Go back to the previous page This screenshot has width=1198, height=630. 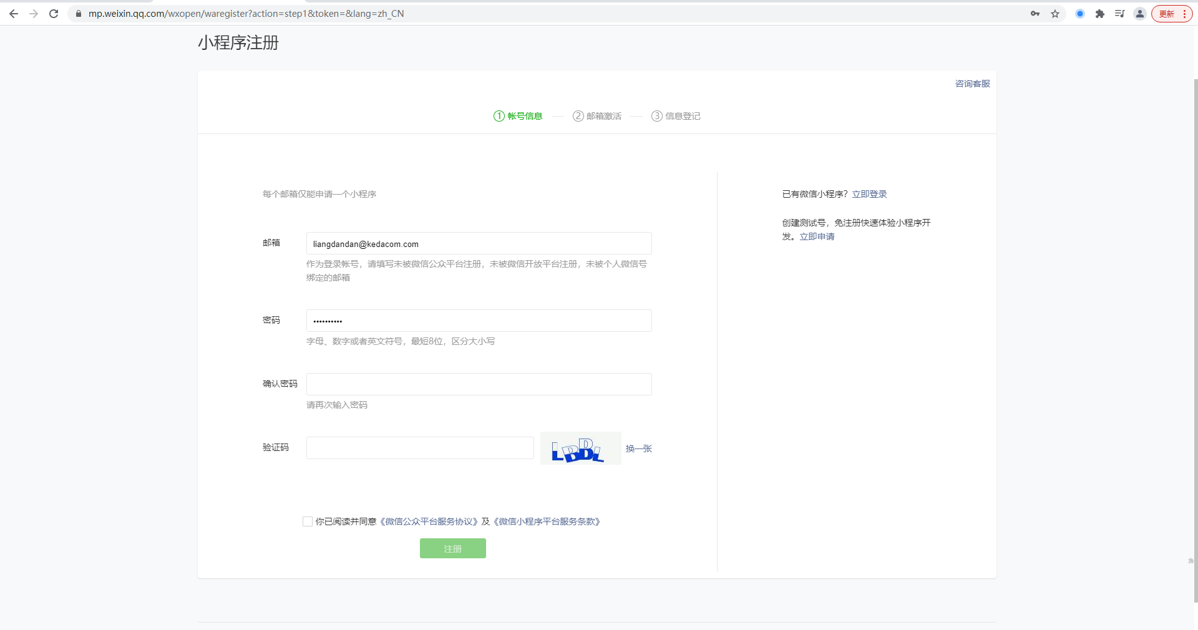point(14,14)
